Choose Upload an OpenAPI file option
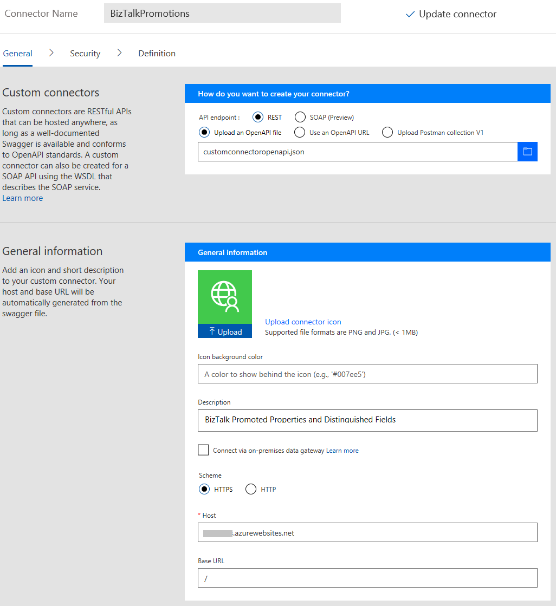Image resolution: width=556 pixels, height=606 pixels. [x=204, y=132]
